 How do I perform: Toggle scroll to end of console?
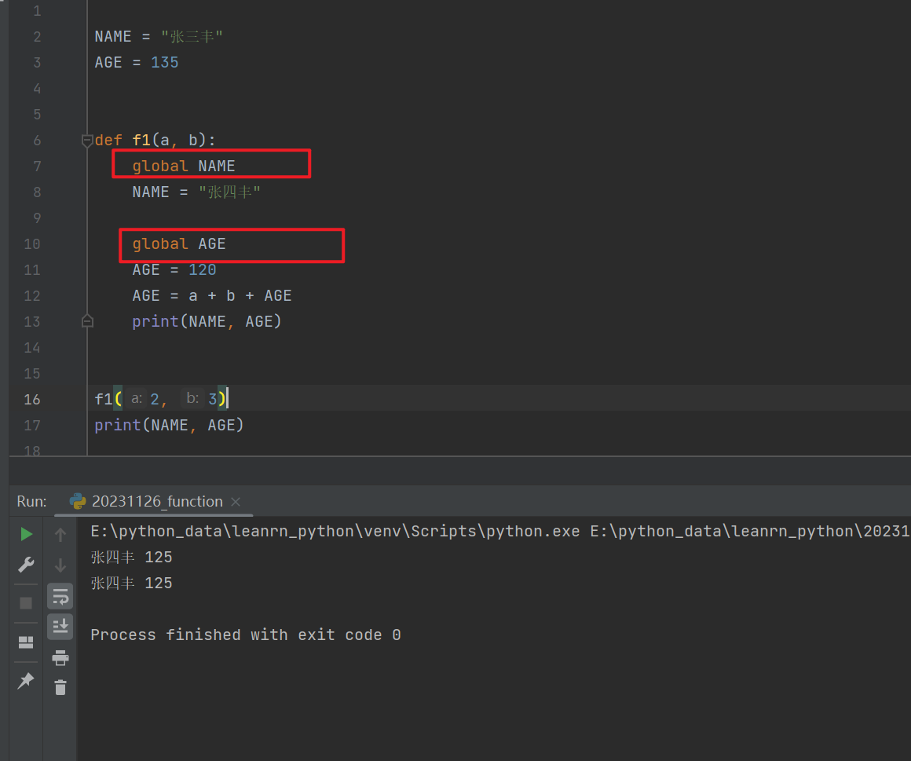point(60,627)
